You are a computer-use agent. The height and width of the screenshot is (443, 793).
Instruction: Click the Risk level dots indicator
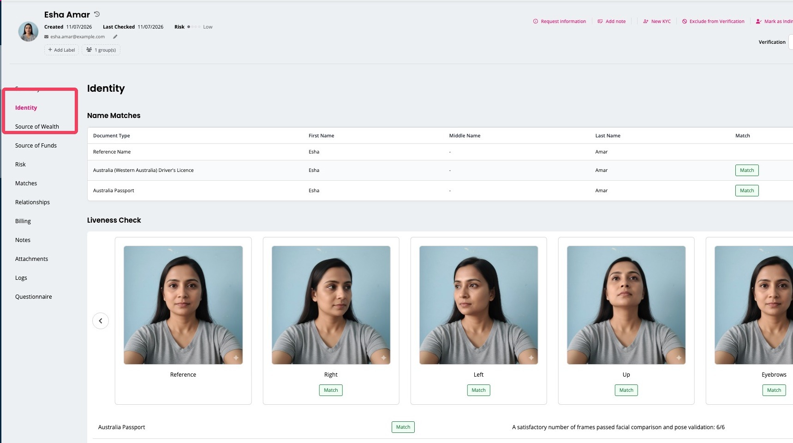pos(194,27)
